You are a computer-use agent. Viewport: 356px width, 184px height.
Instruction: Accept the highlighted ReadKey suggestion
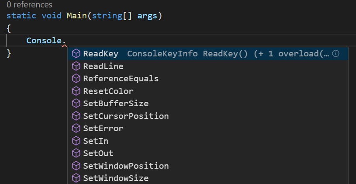coord(208,54)
